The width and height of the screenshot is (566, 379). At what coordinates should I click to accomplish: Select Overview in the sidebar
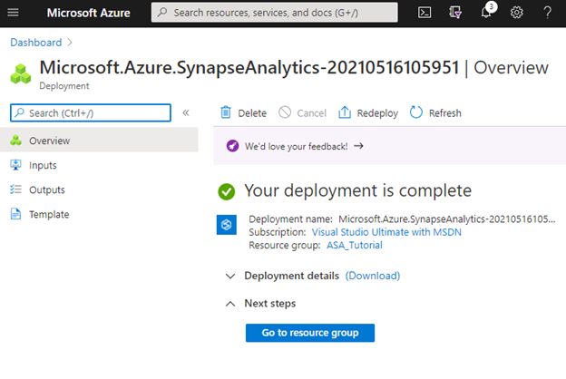click(x=99, y=140)
